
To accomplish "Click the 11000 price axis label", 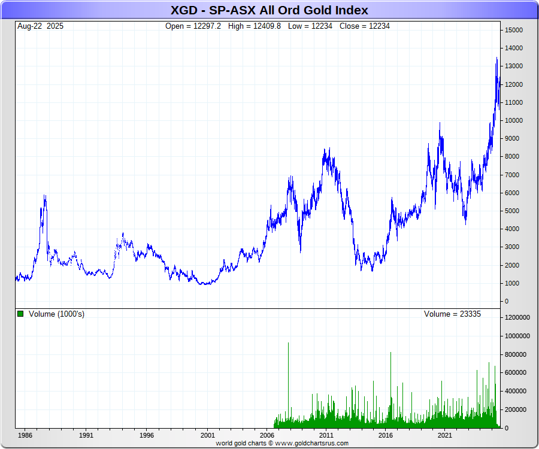I will (x=514, y=102).
